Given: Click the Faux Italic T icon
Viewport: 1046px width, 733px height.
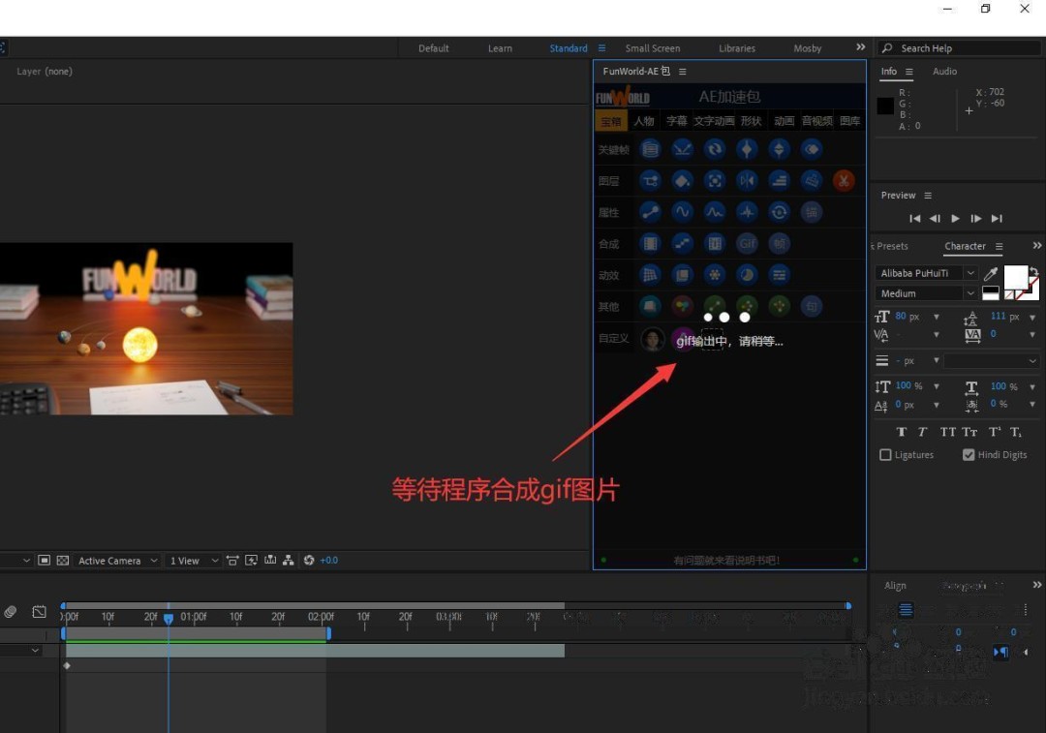Looking at the screenshot, I should 923,432.
